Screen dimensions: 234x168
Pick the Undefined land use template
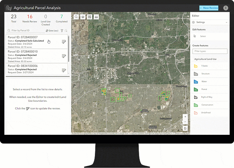210,113
